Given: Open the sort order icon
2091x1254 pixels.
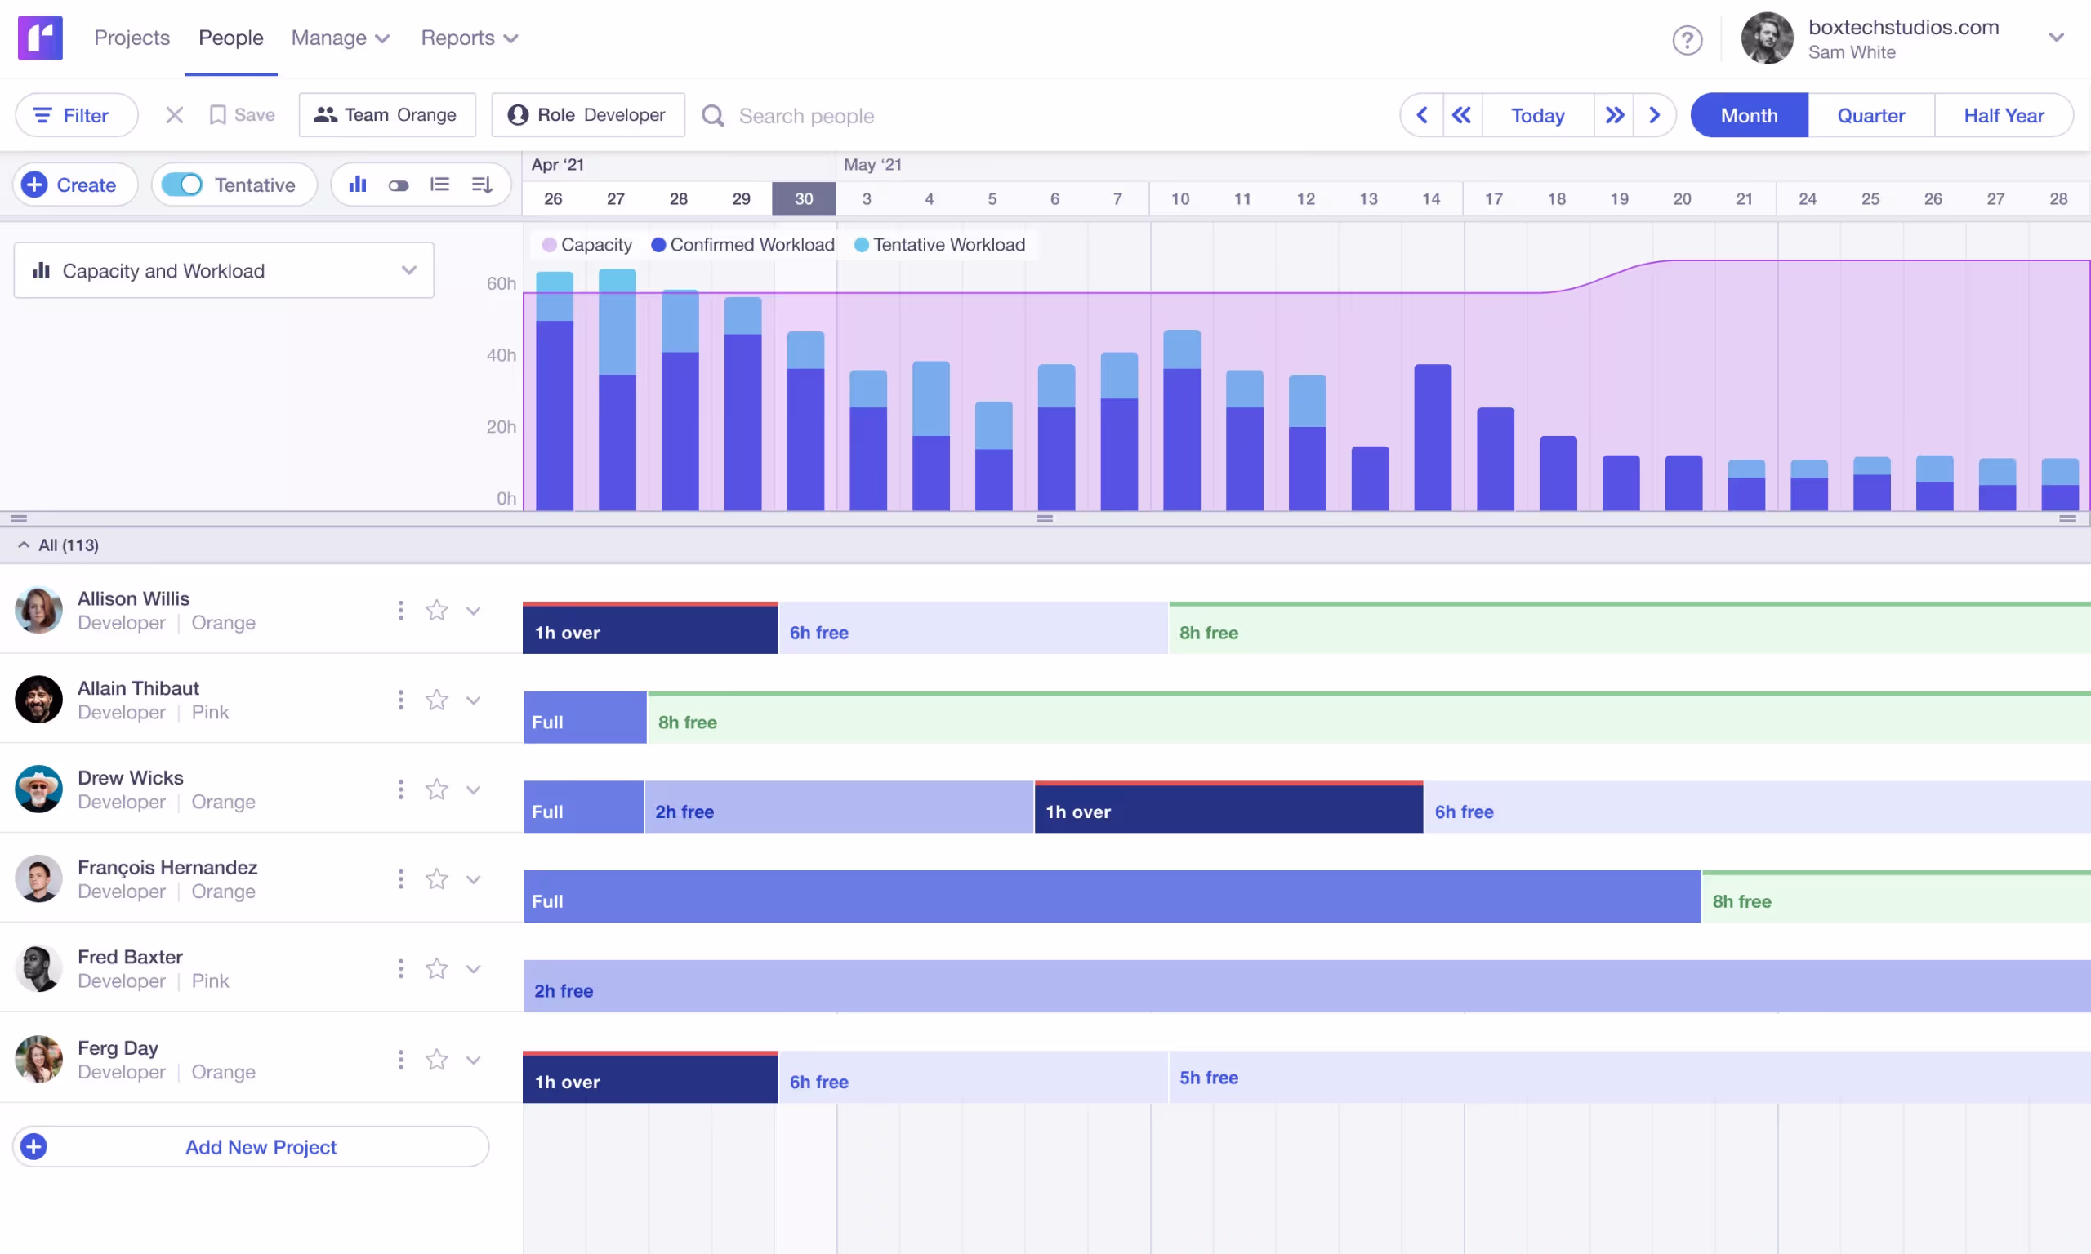Looking at the screenshot, I should pos(482,185).
